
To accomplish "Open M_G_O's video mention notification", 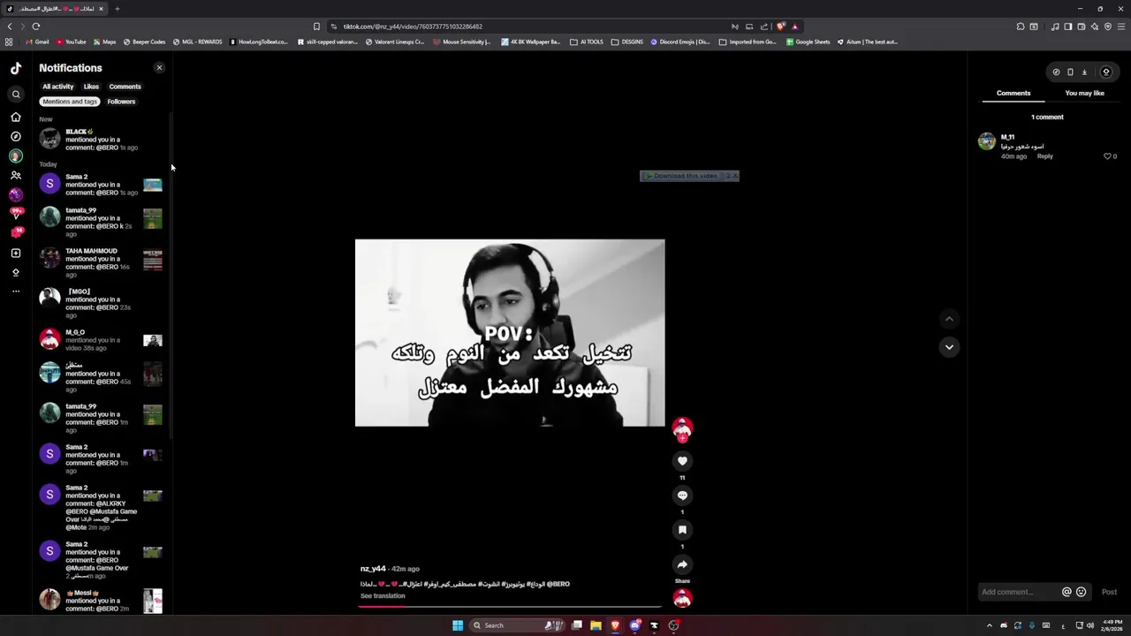I will point(102,340).
